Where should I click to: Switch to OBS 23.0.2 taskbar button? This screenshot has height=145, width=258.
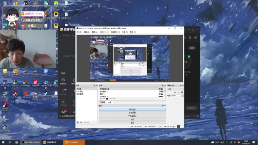(31, 142)
